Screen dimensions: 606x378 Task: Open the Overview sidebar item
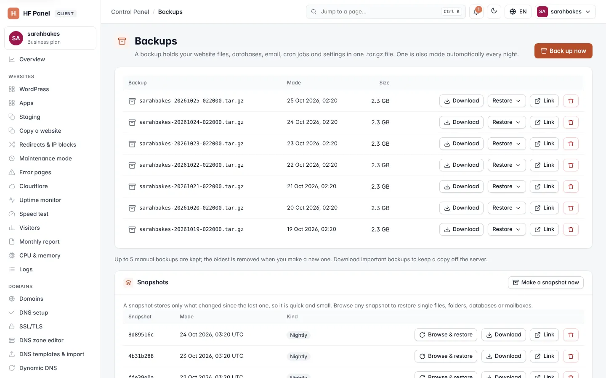click(50, 59)
